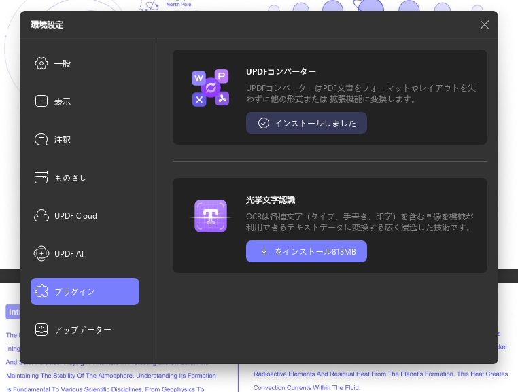Click the gear icon beside 一般

[x=41, y=63]
